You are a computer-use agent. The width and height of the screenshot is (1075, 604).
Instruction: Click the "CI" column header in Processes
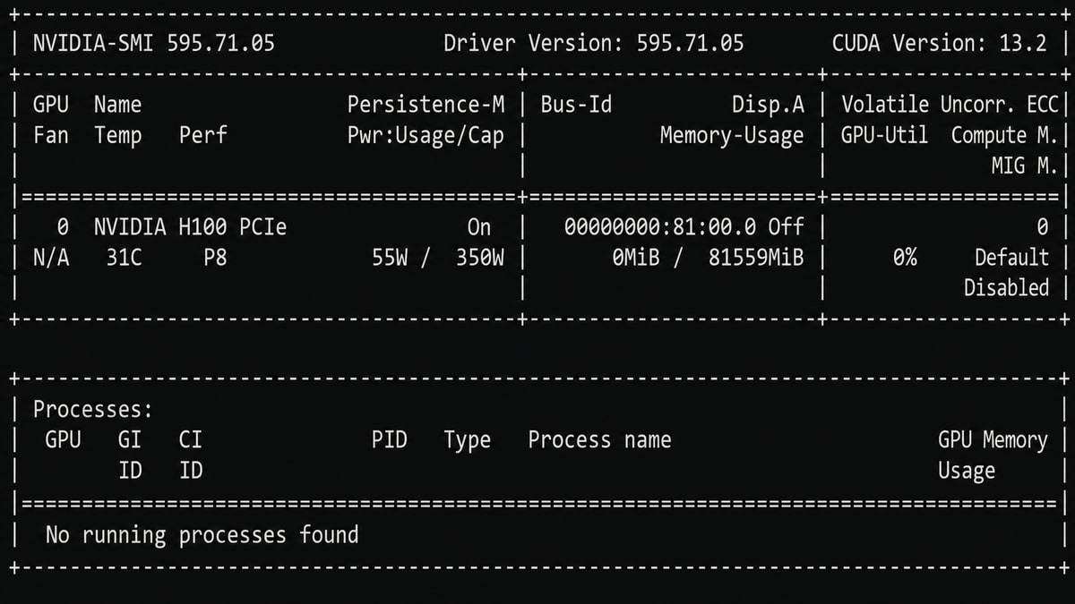(191, 440)
